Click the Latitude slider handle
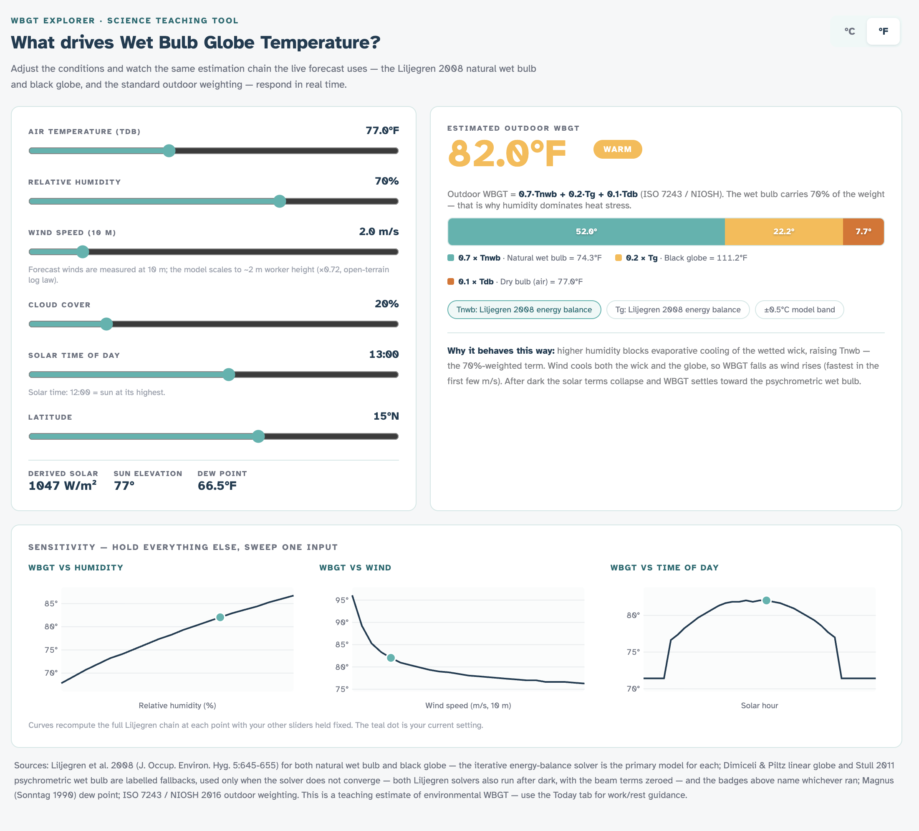919x831 pixels. [258, 436]
